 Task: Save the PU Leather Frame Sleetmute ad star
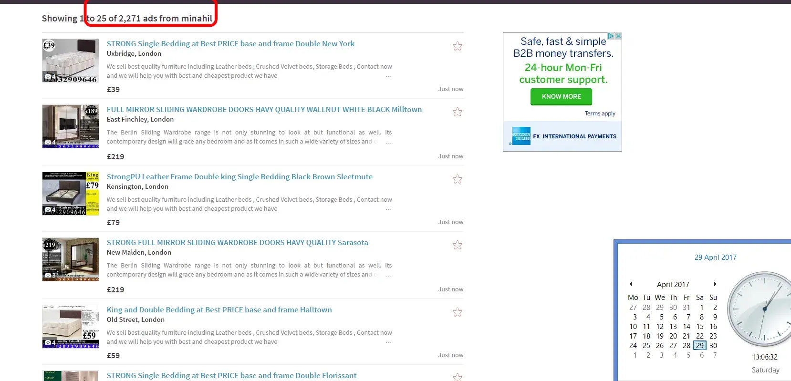(458, 179)
